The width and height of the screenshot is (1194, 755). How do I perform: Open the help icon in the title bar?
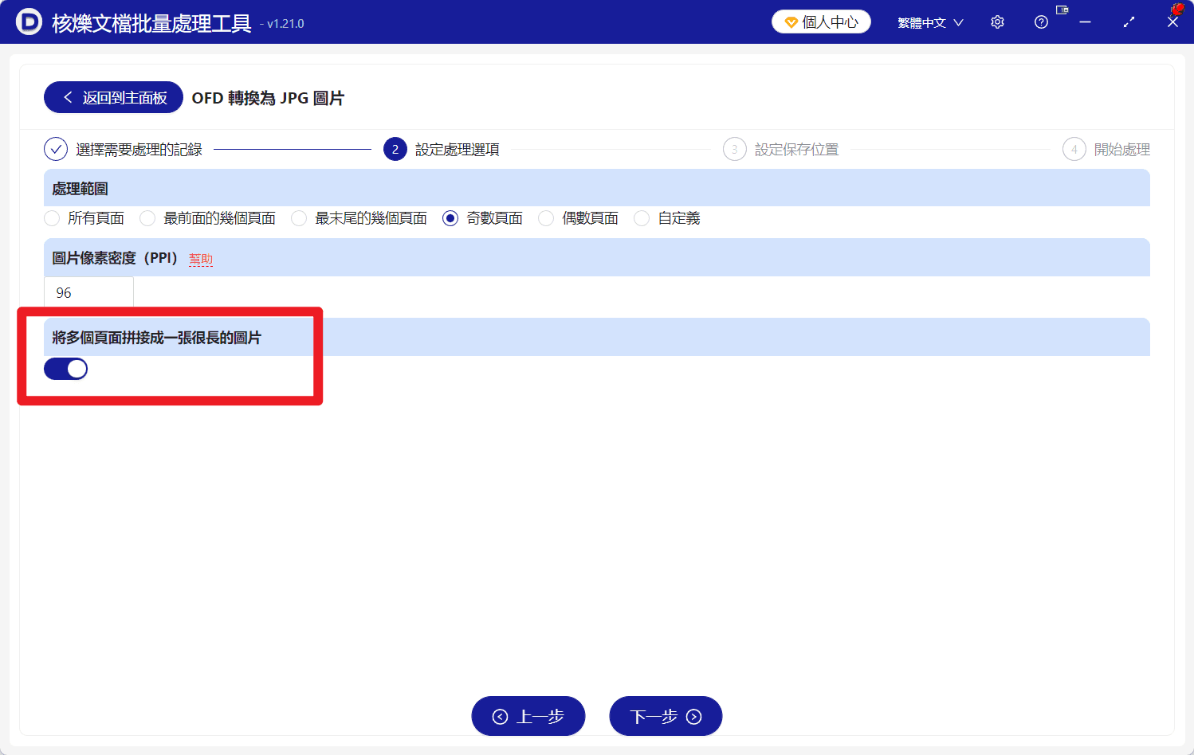click(1041, 22)
